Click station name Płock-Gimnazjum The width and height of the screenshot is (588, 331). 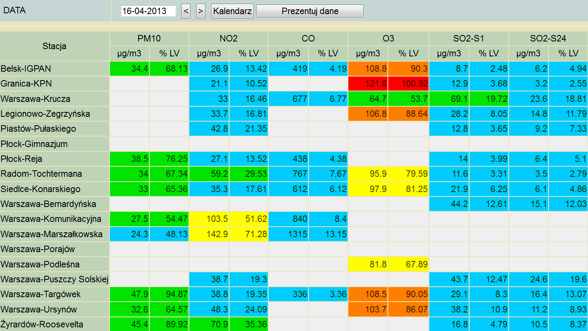coord(34,144)
